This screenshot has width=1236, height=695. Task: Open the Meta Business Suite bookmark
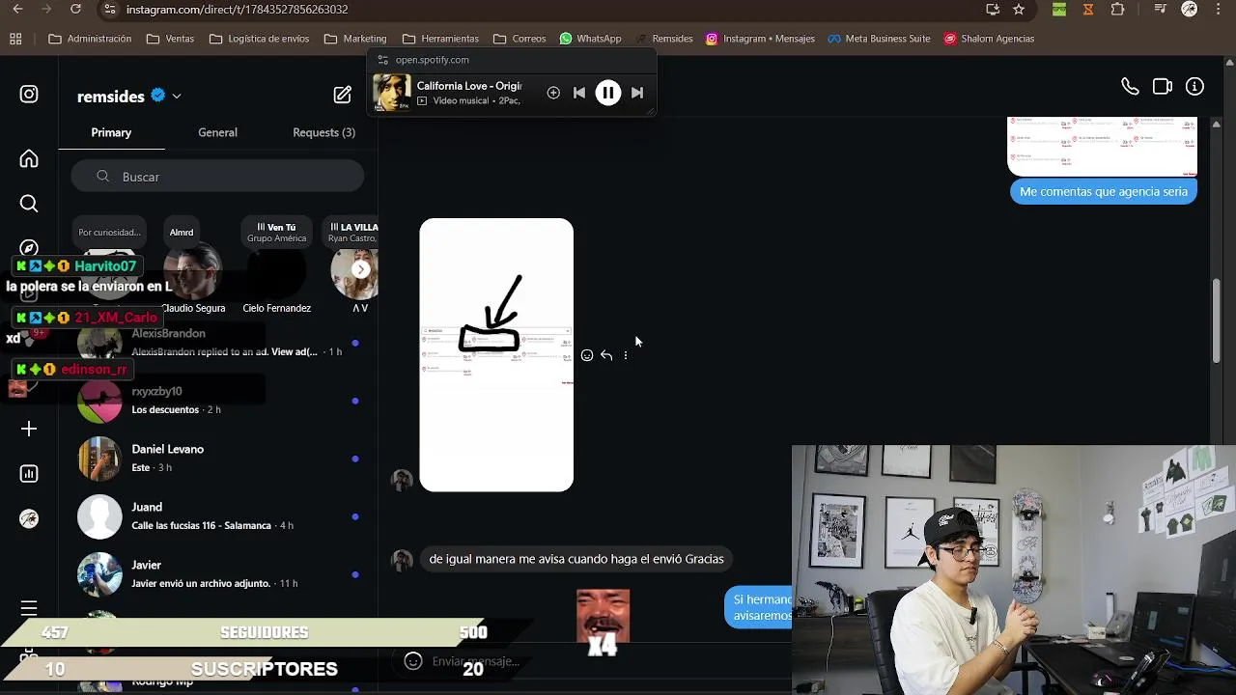click(x=879, y=39)
